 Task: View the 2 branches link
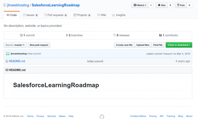tap(74, 35)
